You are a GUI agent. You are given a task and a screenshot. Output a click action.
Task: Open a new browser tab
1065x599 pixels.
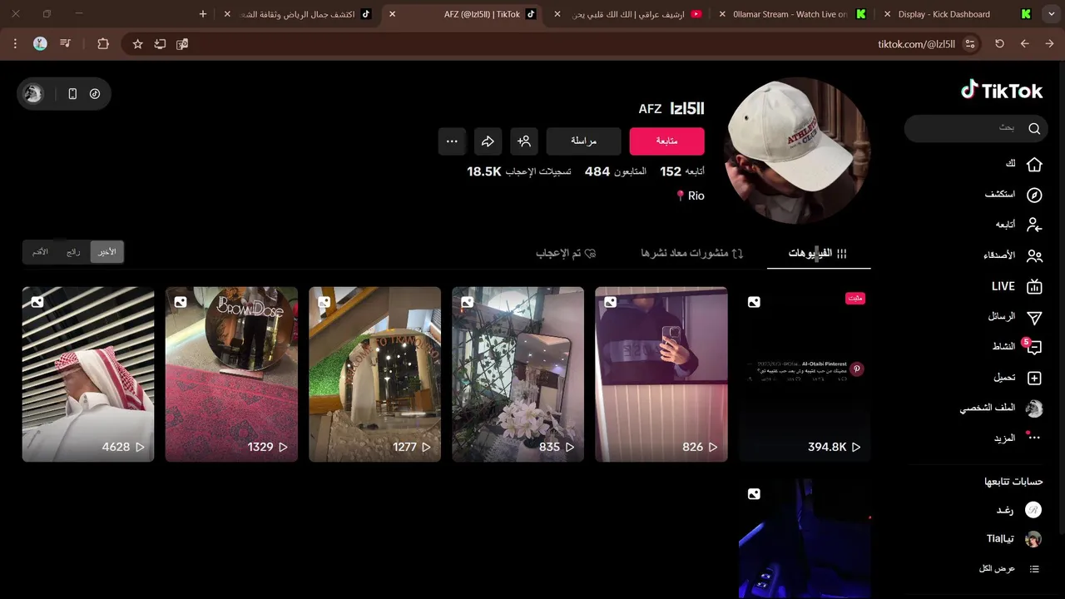[203, 14]
